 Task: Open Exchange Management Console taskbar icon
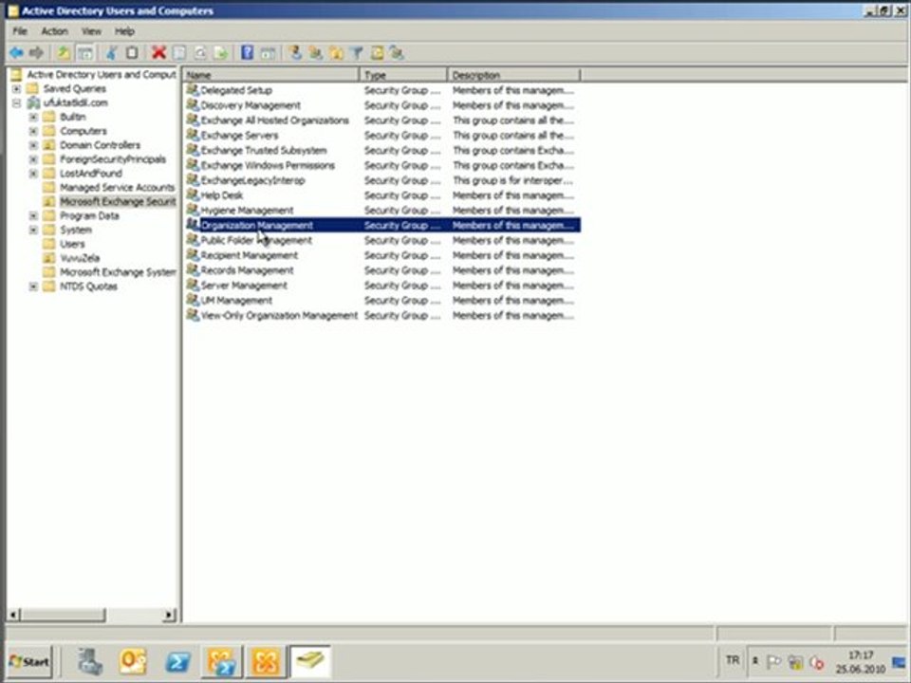click(266, 661)
